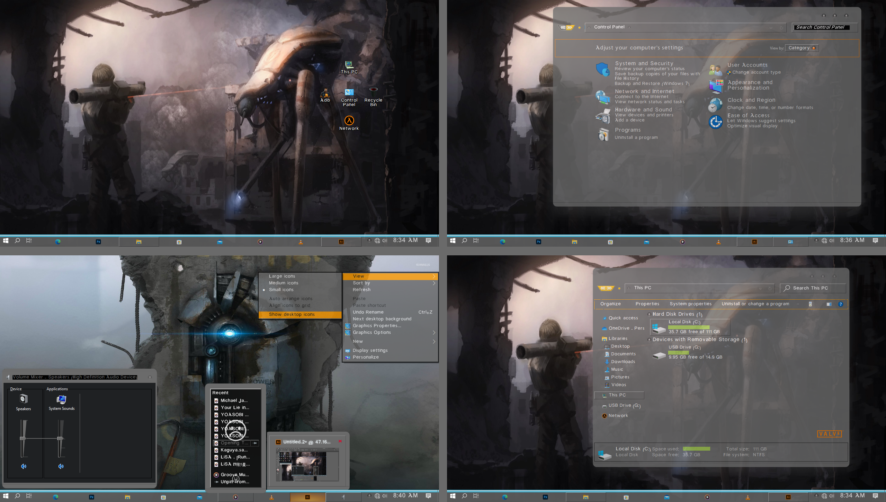Viewport: 886px width, 502px height.
Task: Adjust the System Sounds volume slider
Action: tap(60, 438)
